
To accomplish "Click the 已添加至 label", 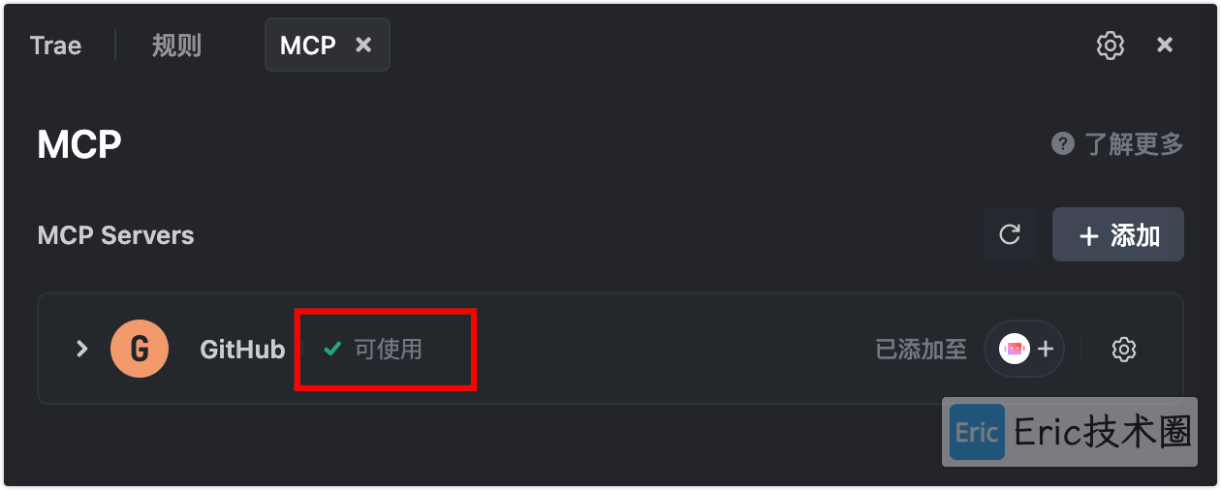I will click(921, 350).
